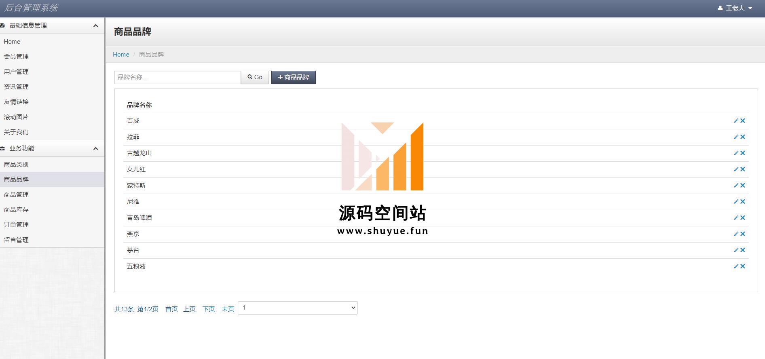This screenshot has height=359, width=765.
Task: Open Home in the sidebar
Action: 12,42
